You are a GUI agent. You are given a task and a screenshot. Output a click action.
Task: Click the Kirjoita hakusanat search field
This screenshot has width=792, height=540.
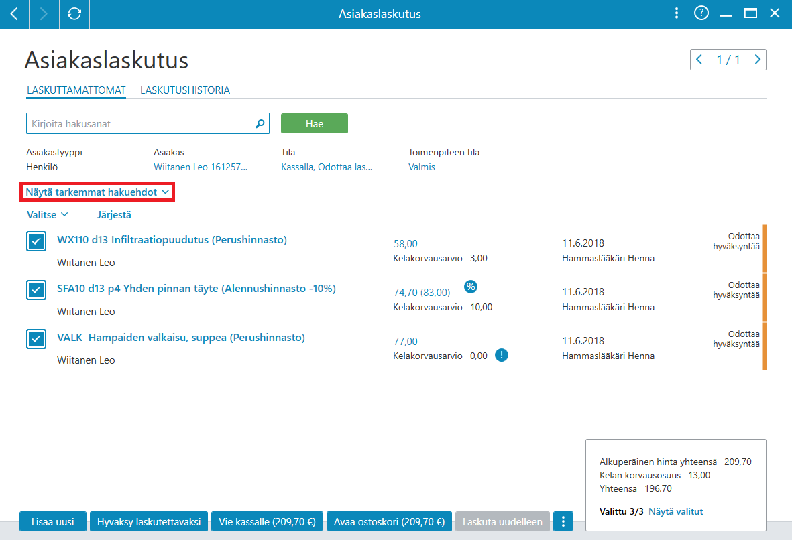pos(142,124)
